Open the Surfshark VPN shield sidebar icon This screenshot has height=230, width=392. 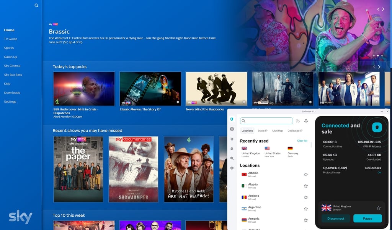tap(232, 119)
